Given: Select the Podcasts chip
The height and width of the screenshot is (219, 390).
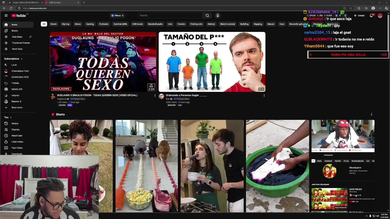Looking at the screenshot, I should tap(104, 24).
